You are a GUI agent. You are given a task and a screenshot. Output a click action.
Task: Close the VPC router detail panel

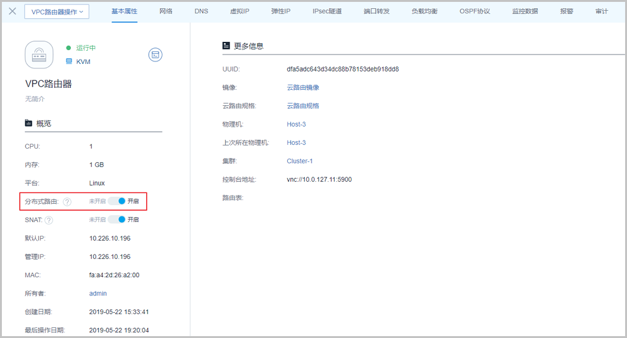[x=12, y=11]
